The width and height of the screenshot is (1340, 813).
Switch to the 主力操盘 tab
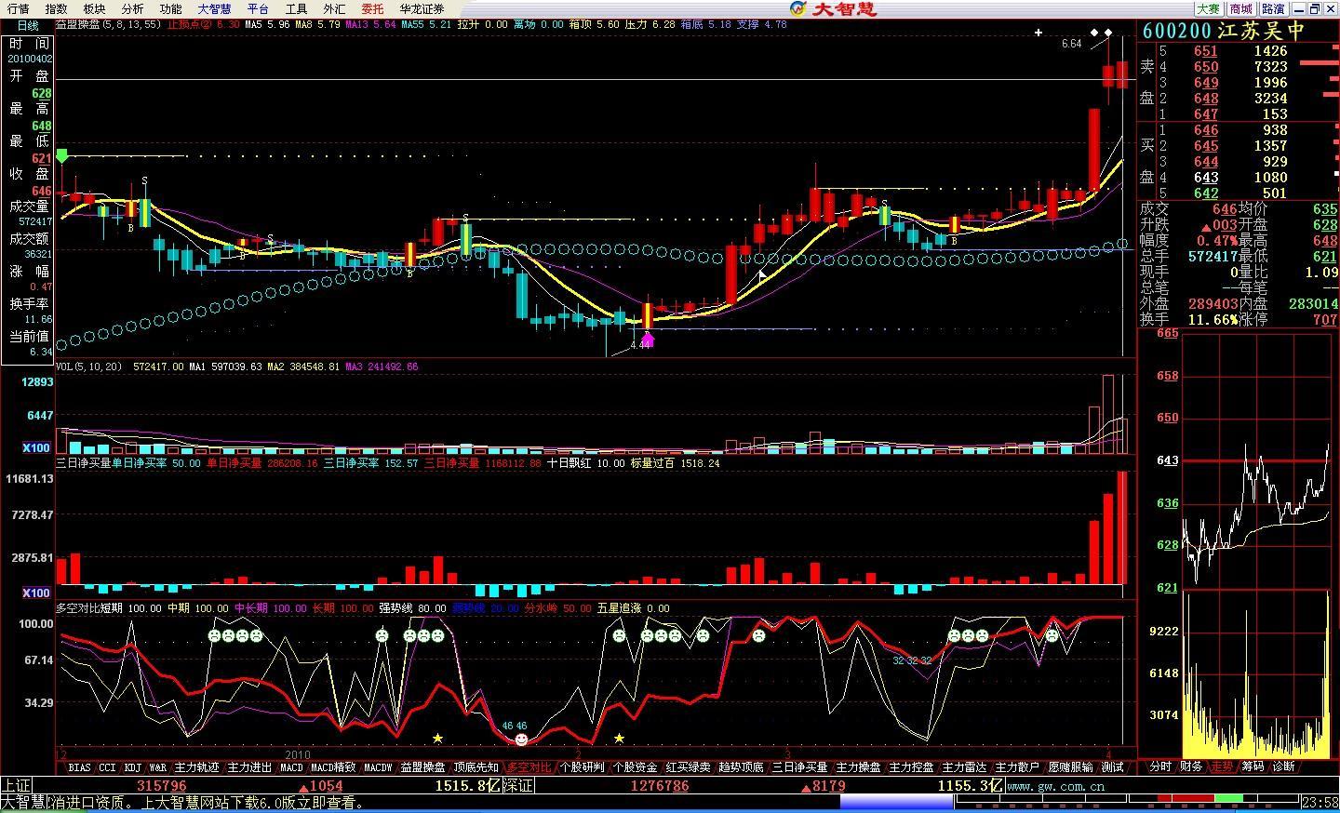click(x=859, y=767)
